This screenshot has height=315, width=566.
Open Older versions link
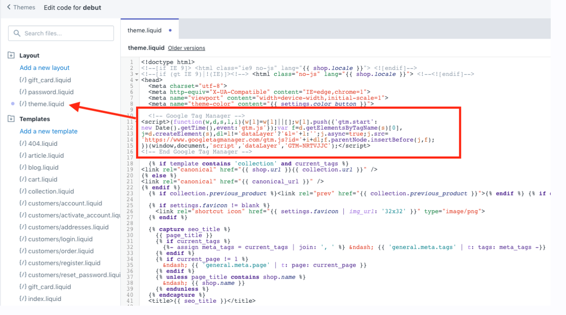(187, 48)
